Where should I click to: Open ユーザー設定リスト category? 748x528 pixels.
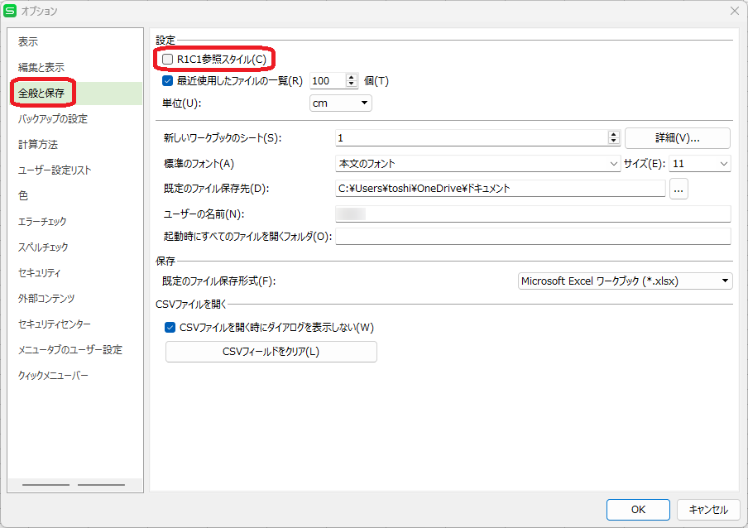pyautogui.click(x=55, y=170)
